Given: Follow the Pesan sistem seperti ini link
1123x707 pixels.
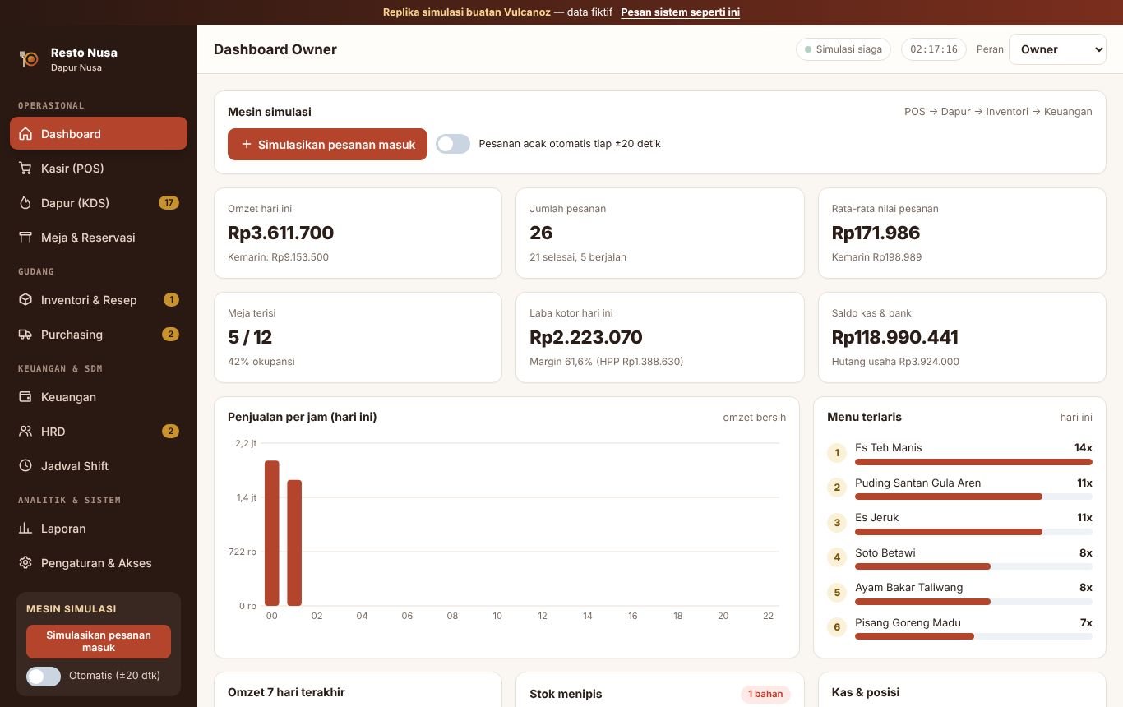Looking at the screenshot, I should pos(680,12).
